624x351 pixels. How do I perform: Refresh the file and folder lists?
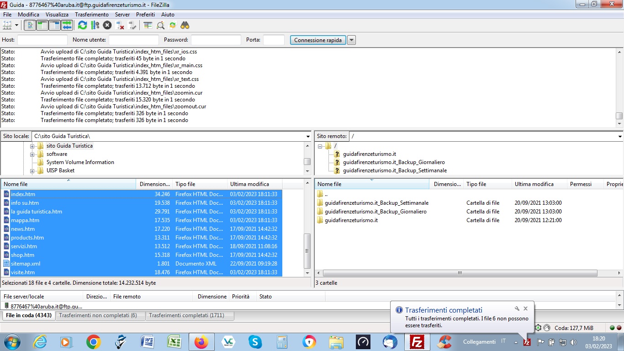(x=82, y=25)
